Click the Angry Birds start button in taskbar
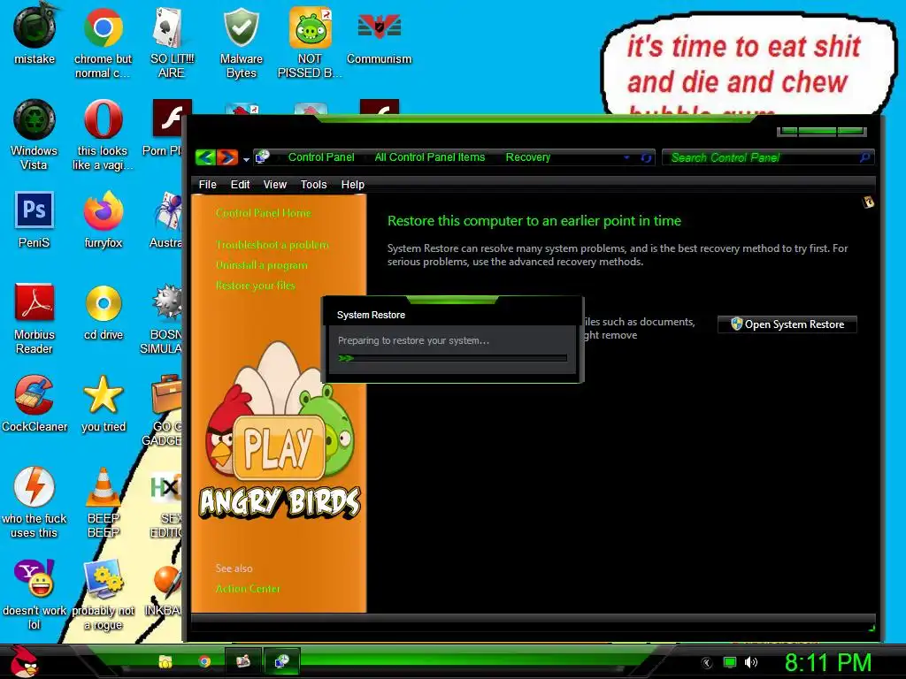The width and height of the screenshot is (906, 679). 23,661
